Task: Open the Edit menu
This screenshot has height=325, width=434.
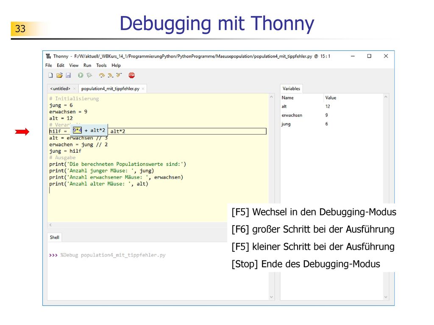Action: 61,66
